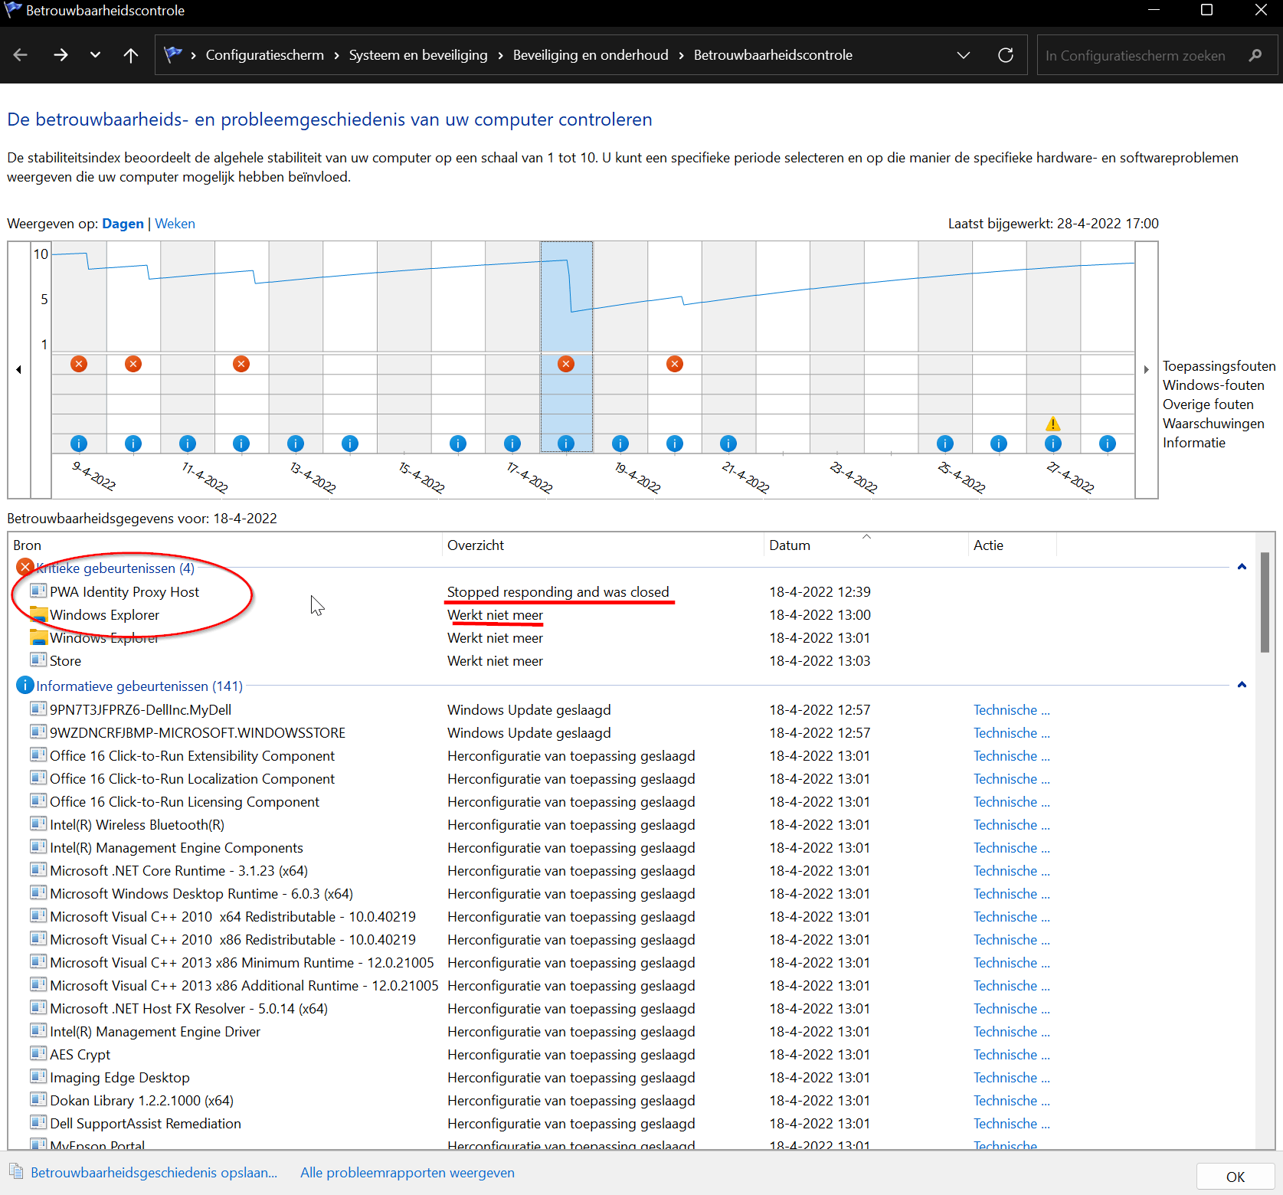Viewport: 1283px width, 1195px height.
Task: Select the red error icon on 18-4-2022
Action: click(x=566, y=364)
